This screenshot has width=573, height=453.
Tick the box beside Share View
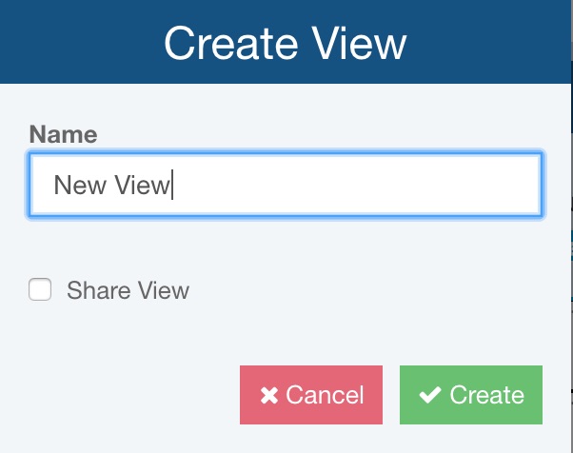coord(40,290)
